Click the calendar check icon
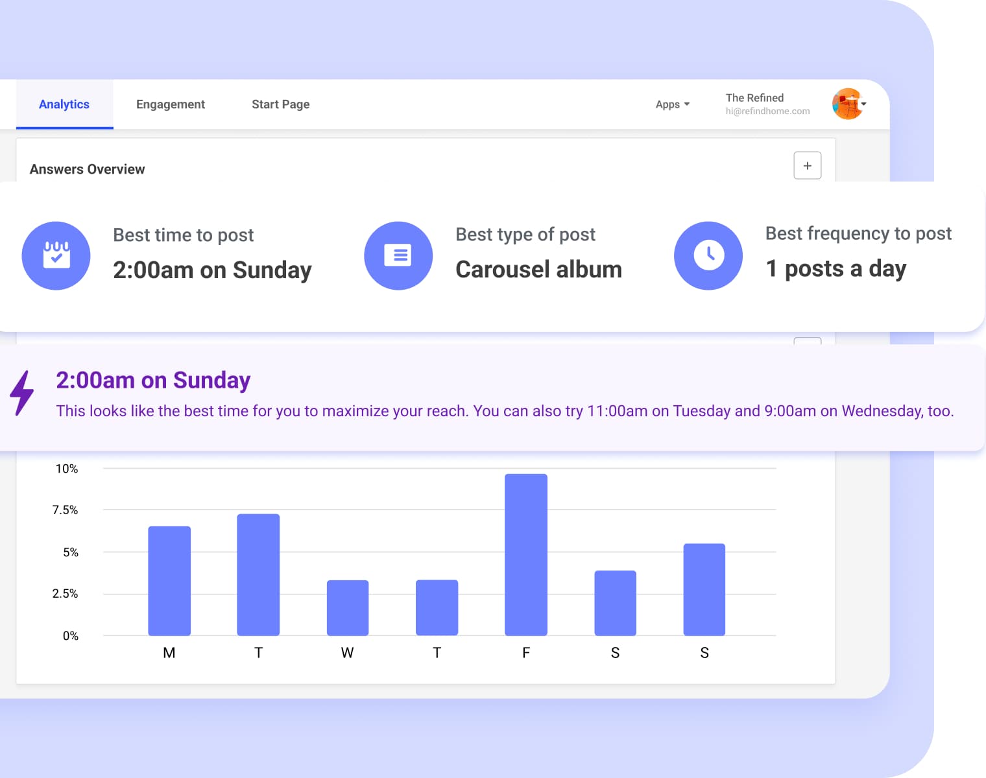The height and width of the screenshot is (778, 986). [x=56, y=255]
